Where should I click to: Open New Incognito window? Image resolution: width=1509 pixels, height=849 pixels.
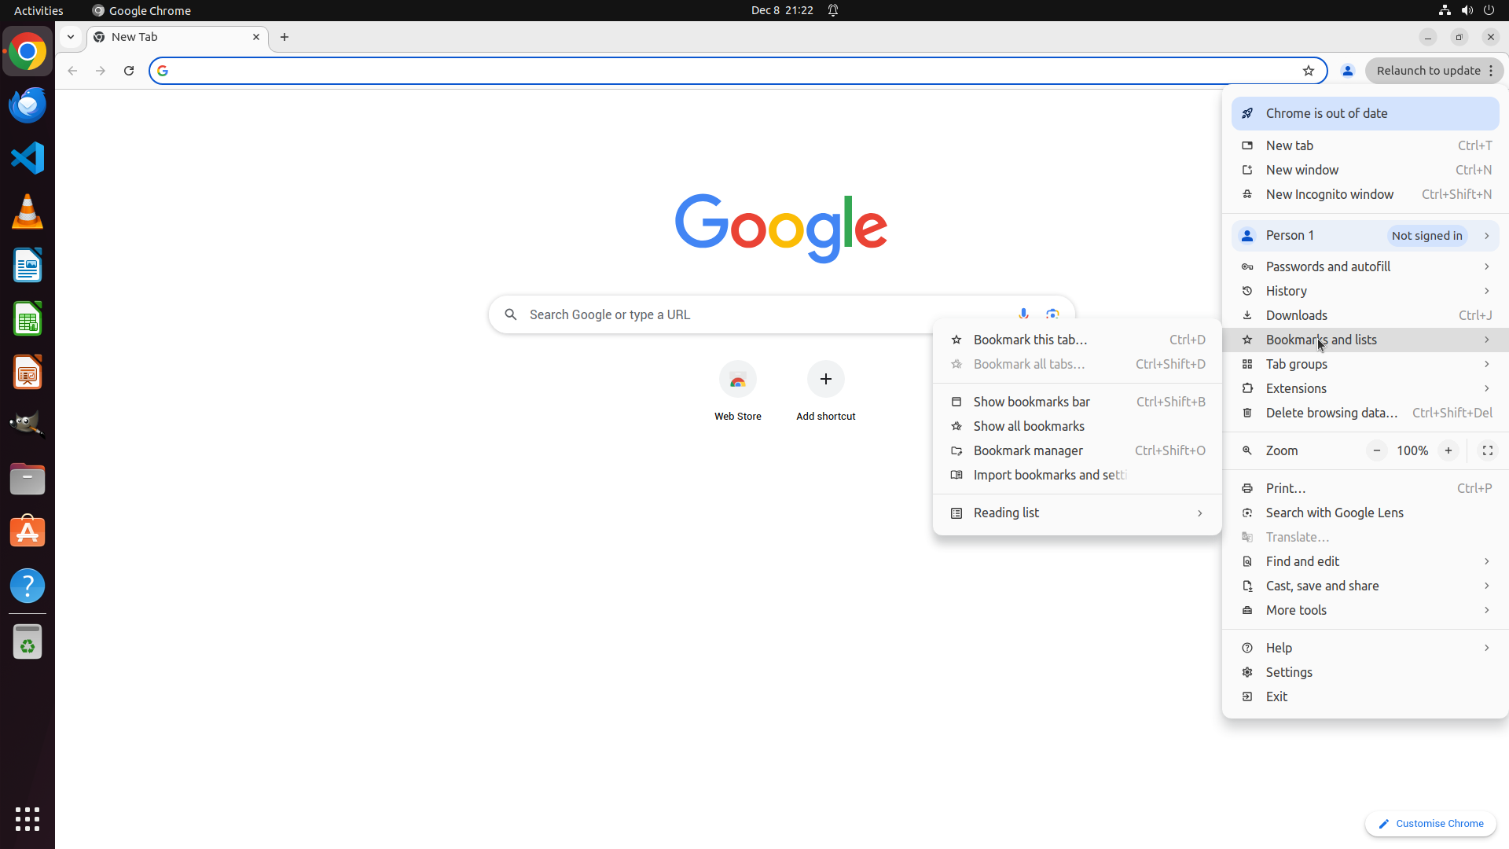point(1365,194)
